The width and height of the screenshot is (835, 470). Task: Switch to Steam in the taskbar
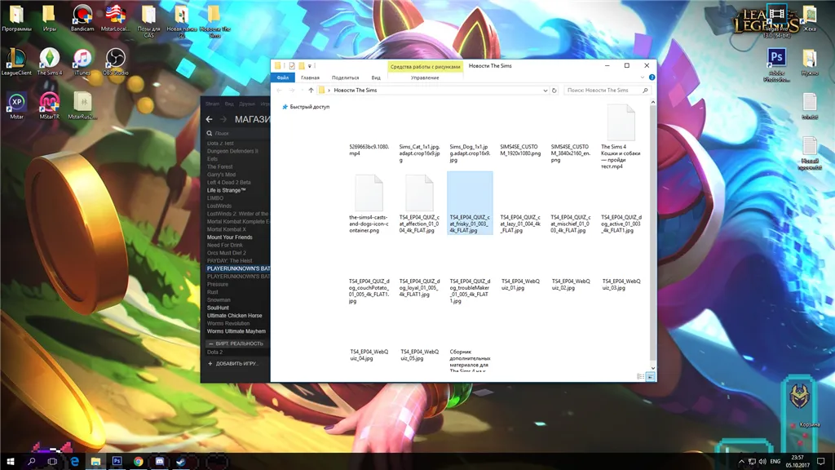(181, 462)
